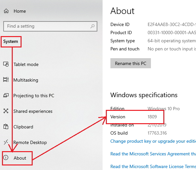Click the Tablet mode icon
Viewport: 196px width, 170px height.
[6, 64]
